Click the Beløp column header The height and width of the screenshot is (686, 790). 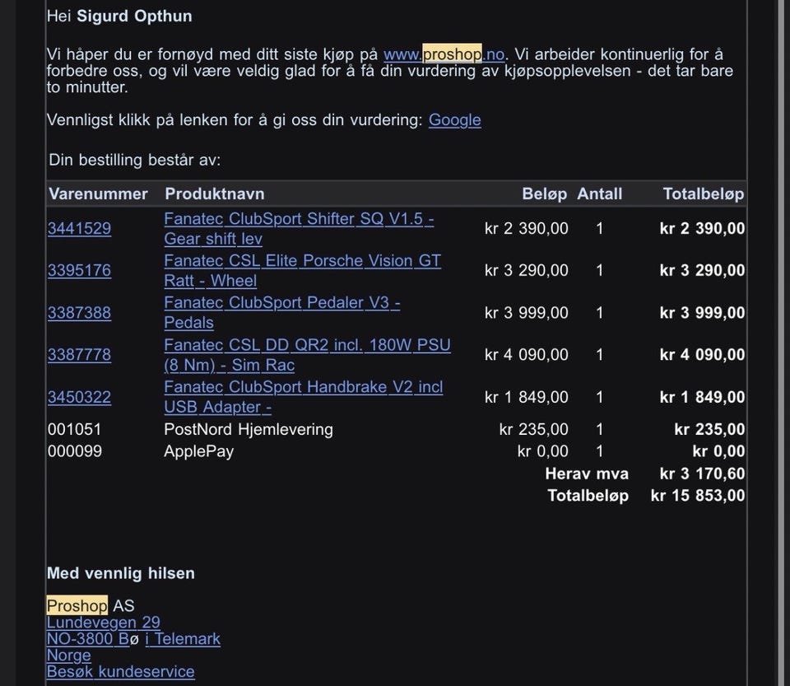pyautogui.click(x=545, y=194)
